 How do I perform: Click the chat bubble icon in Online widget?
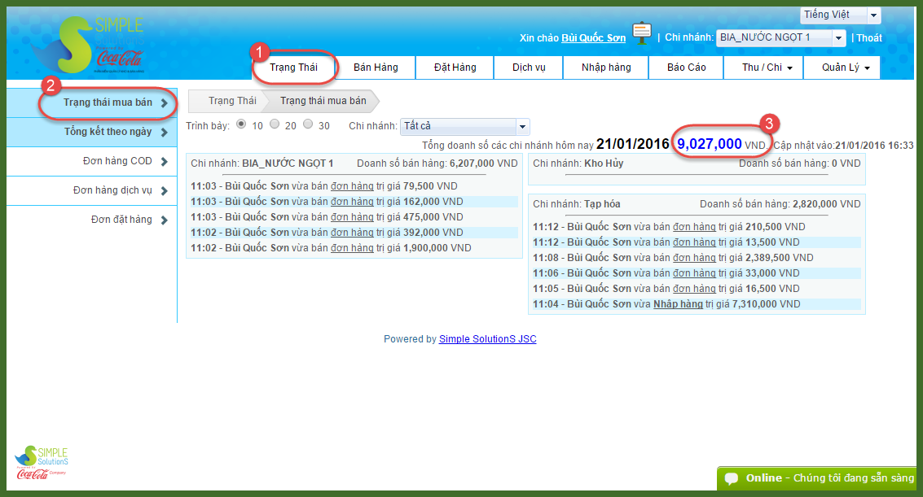[x=732, y=478]
